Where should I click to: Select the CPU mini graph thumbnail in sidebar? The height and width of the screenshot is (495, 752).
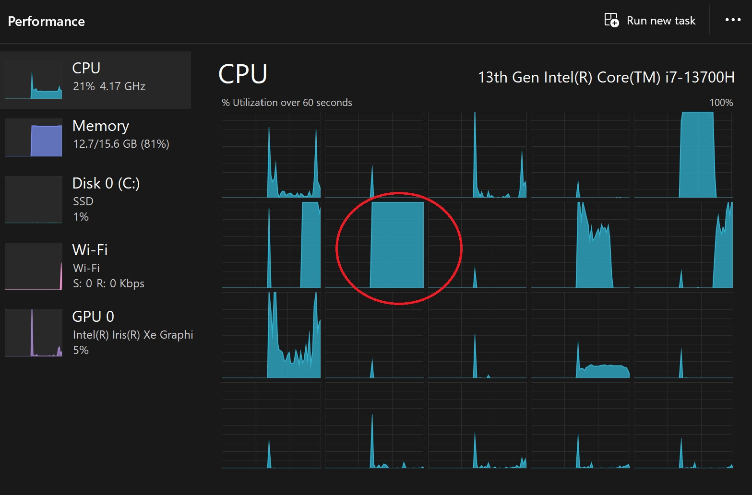pyautogui.click(x=34, y=80)
